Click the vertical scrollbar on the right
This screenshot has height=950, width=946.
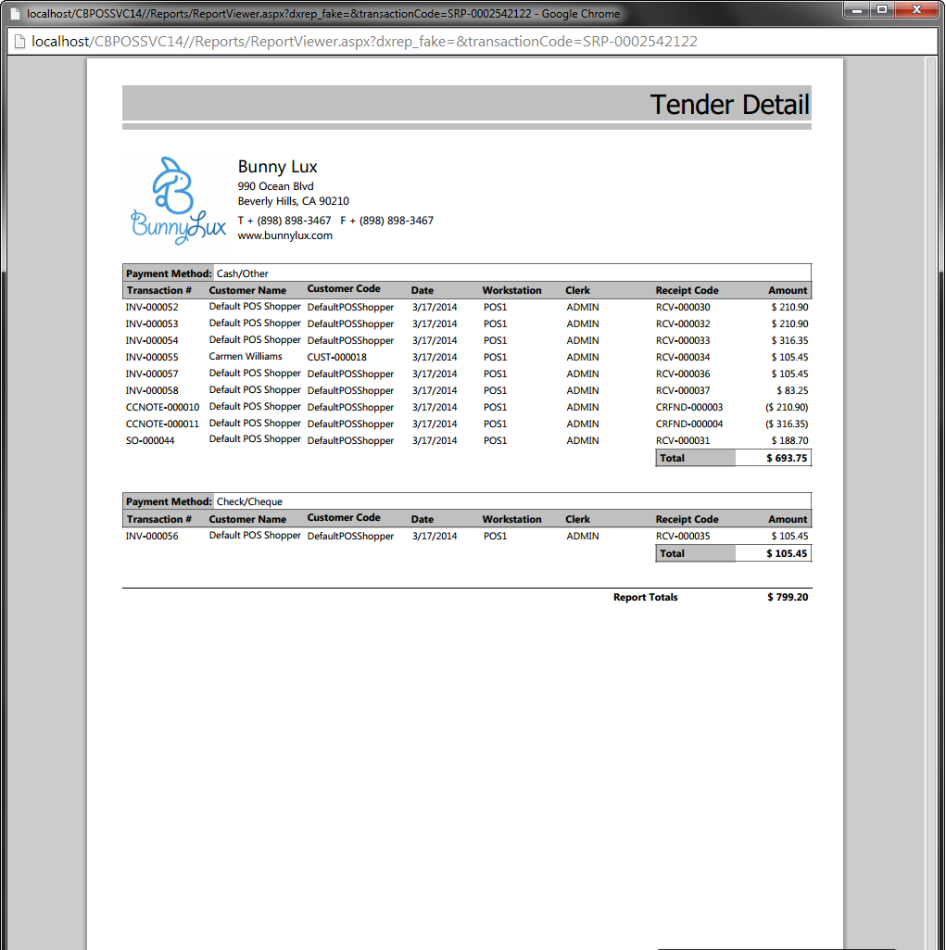click(931, 503)
